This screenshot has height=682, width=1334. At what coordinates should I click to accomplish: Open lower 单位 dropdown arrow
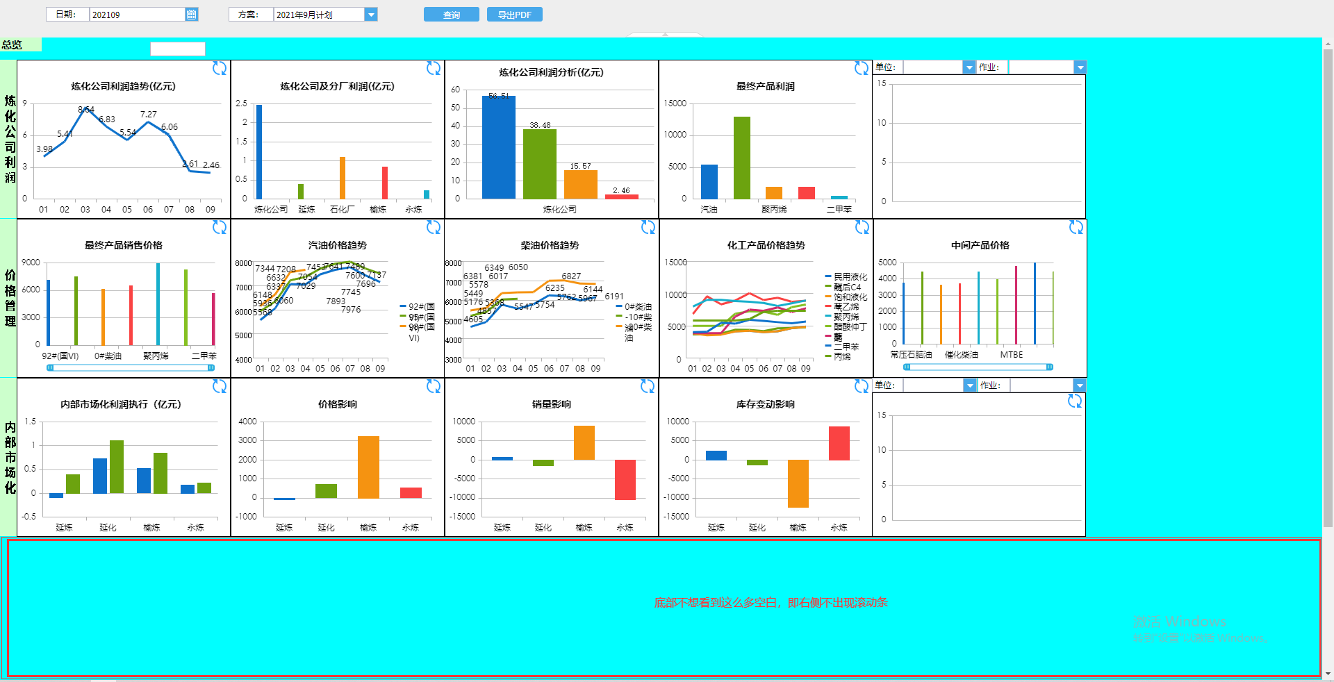point(970,385)
